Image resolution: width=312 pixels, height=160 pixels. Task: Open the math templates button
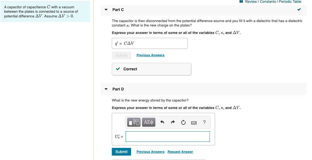[x=134, y=122]
